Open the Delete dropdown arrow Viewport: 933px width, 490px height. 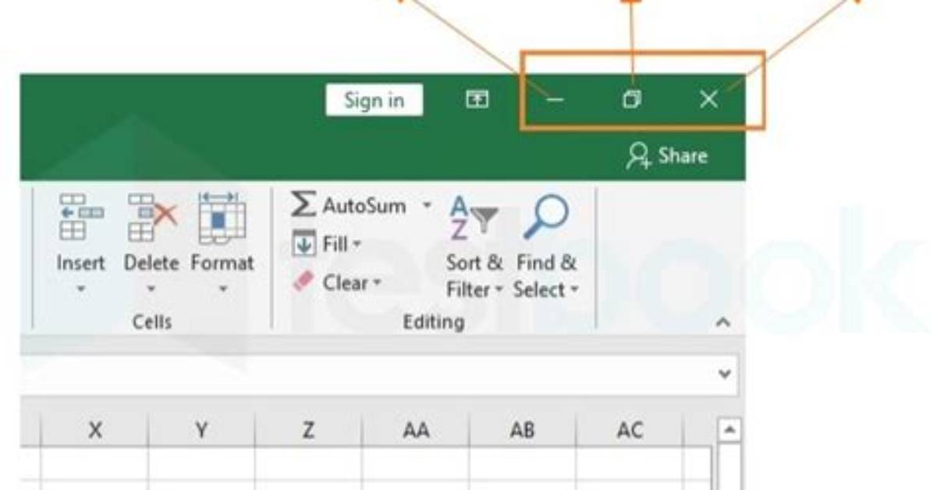coord(151,289)
